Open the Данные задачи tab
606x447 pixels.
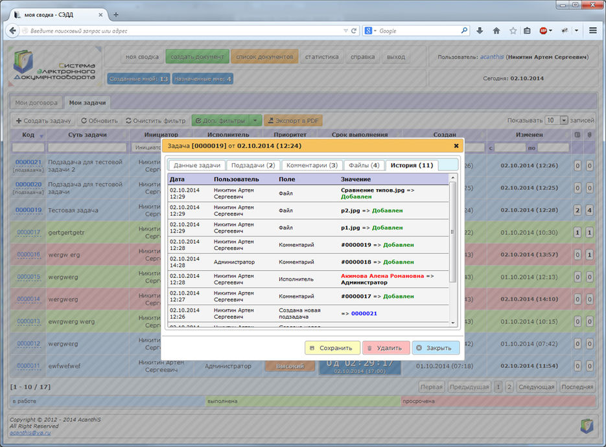[197, 165]
